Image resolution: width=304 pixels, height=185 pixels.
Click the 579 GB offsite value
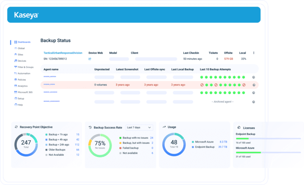coord(228,59)
